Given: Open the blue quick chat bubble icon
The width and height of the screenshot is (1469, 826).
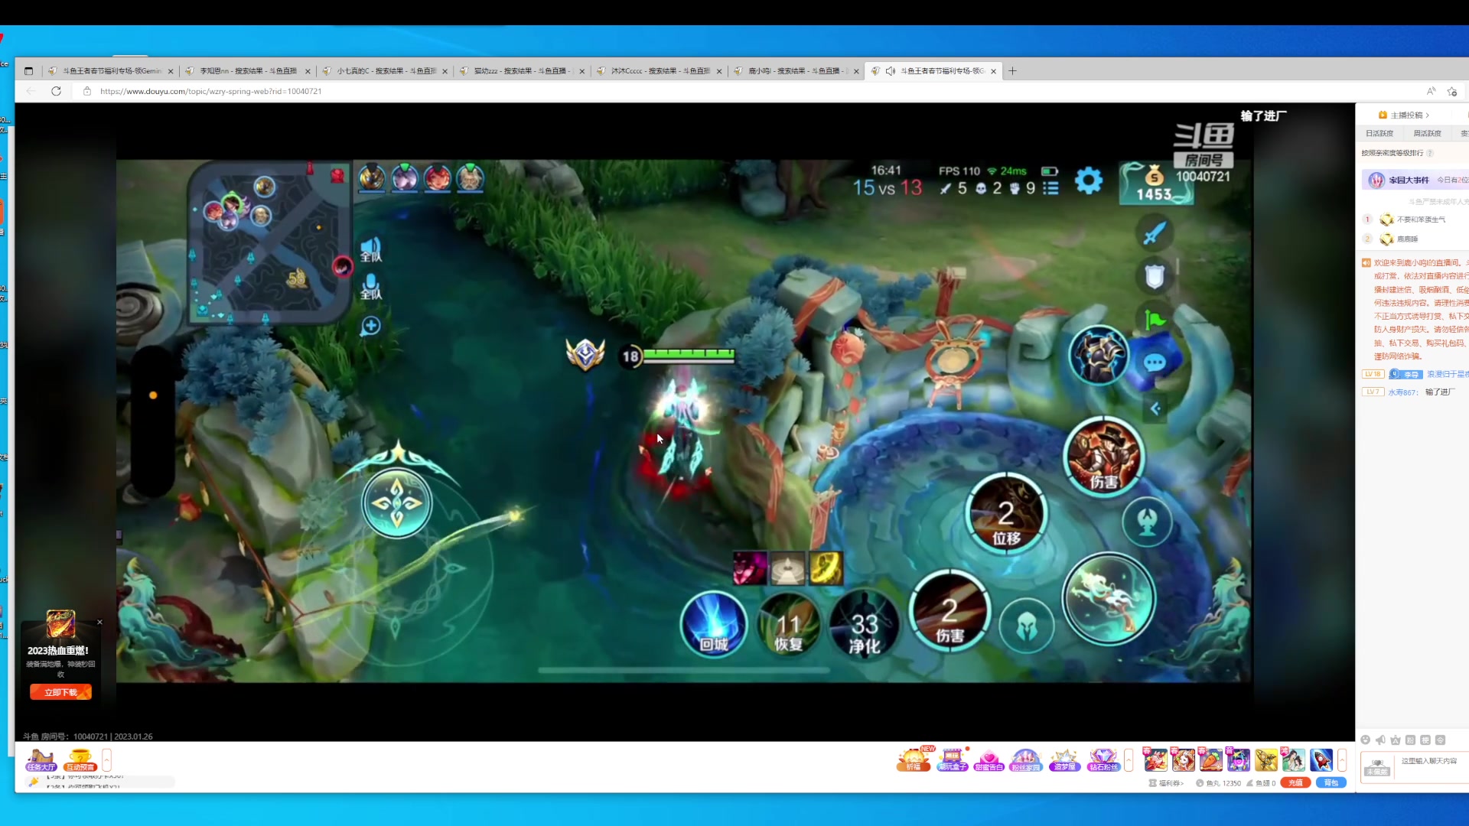Looking at the screenshot, I should tap(1155, 363).
